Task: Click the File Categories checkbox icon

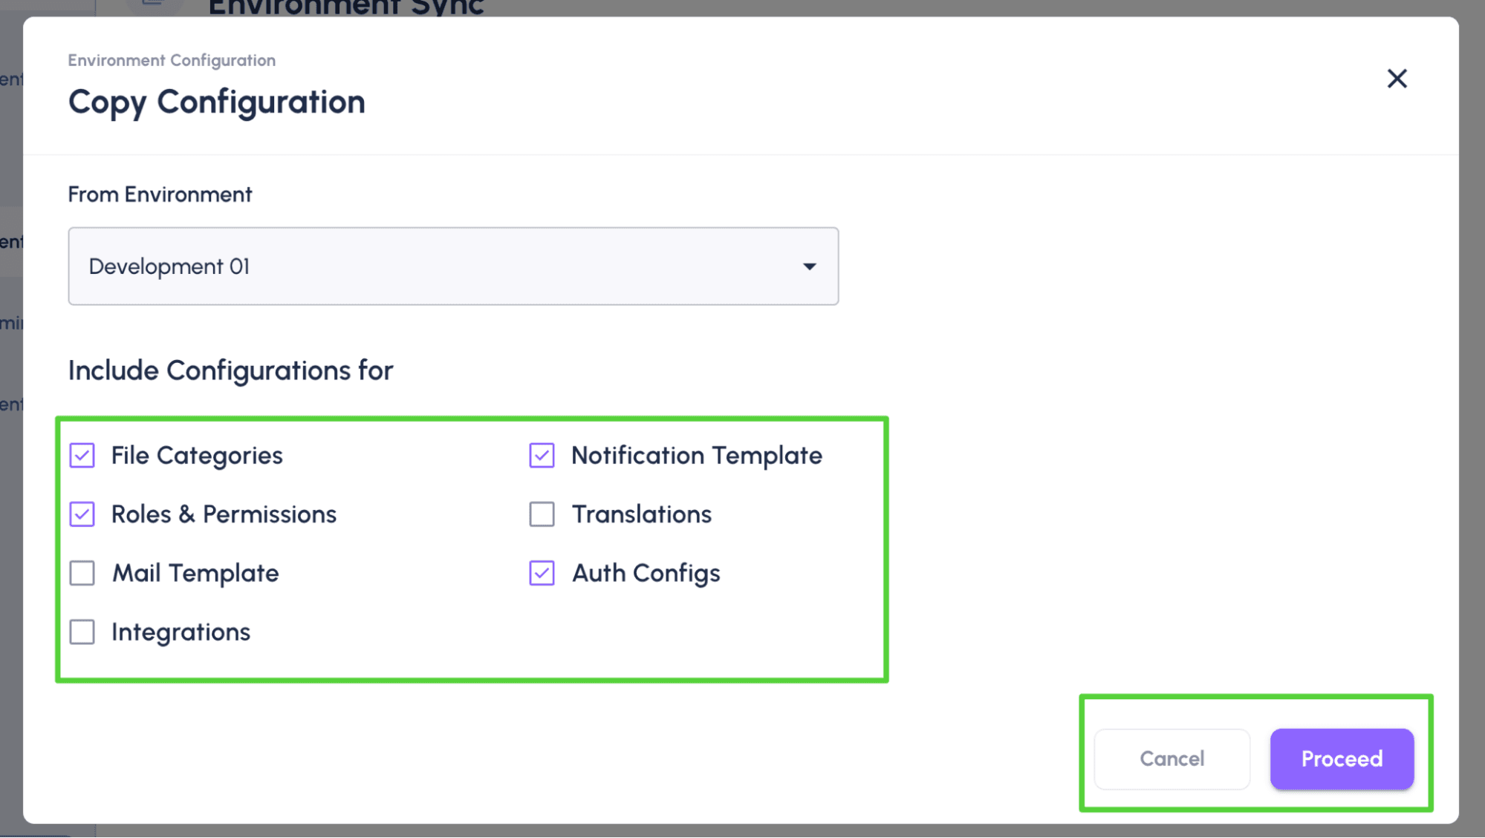Action: point(82,455)
